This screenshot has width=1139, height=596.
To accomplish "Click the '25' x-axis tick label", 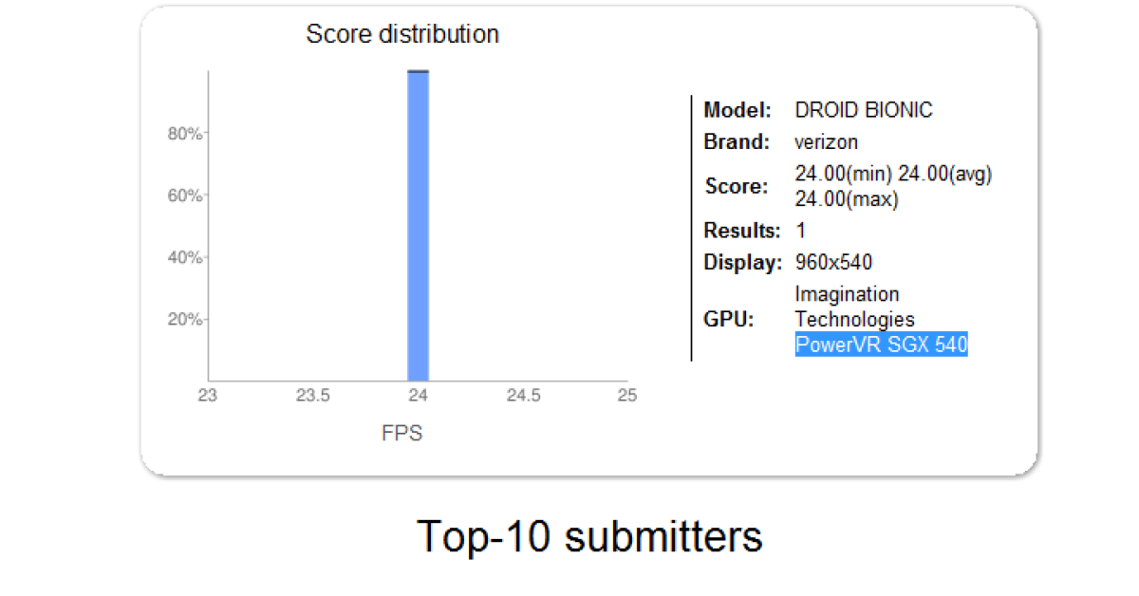I will click(626, 396).
